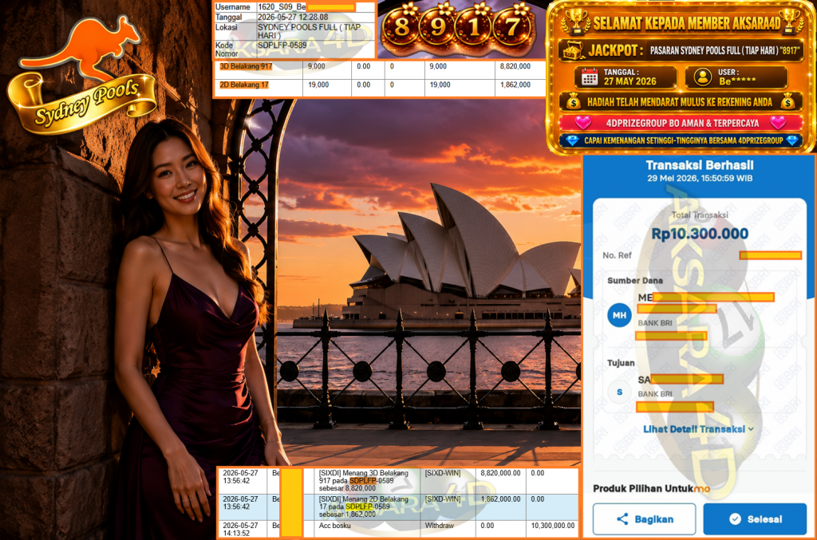This screenshot has width=817, height=540.
Task: Click the calendar icon beside TANGGAL
Action: point(590,77)
